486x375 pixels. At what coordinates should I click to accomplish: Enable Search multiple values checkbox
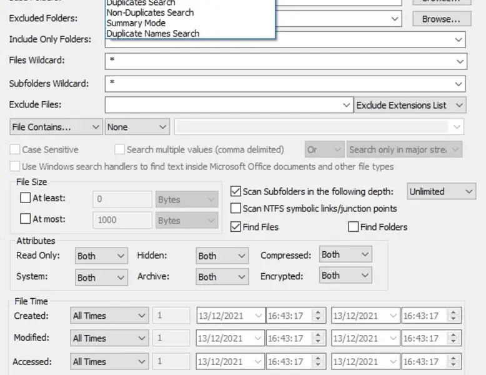120,149
